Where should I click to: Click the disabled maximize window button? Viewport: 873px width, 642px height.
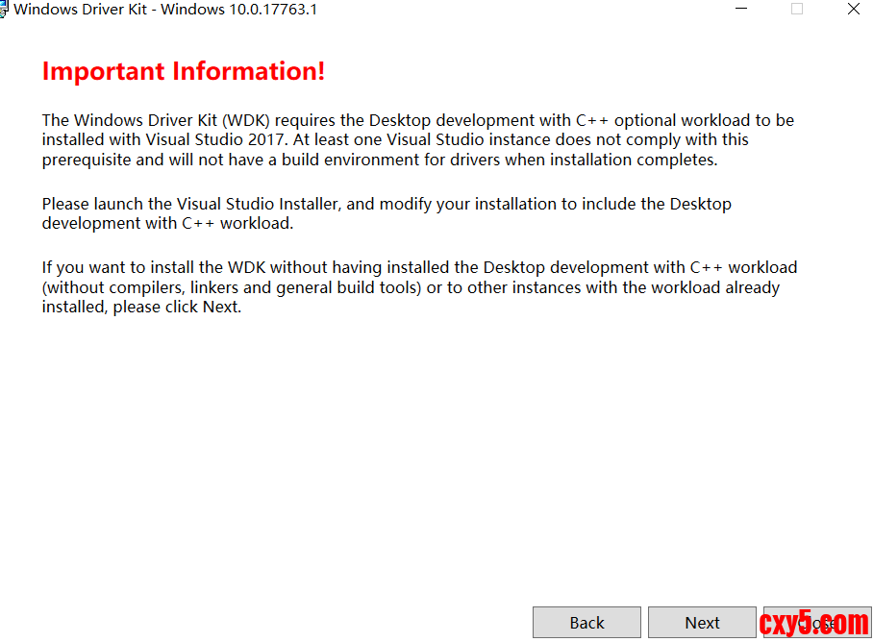coord(797,9)
